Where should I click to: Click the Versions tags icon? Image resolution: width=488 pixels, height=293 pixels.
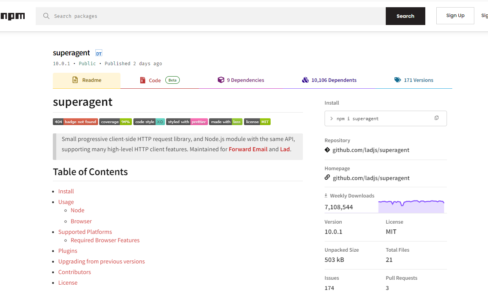(398, 80)
